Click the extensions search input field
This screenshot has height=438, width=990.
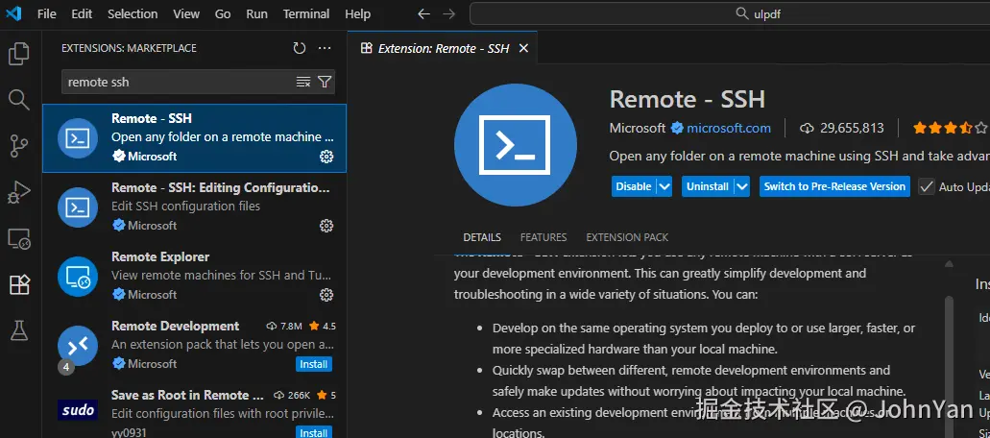pyautogui.click(x=178, y=82)
